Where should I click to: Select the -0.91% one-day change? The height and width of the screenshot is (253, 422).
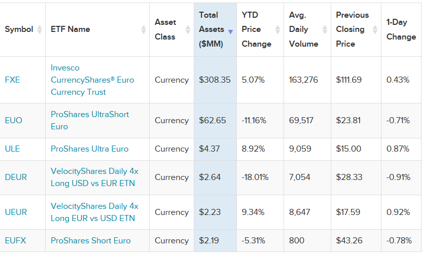click(x=398, y=177)
